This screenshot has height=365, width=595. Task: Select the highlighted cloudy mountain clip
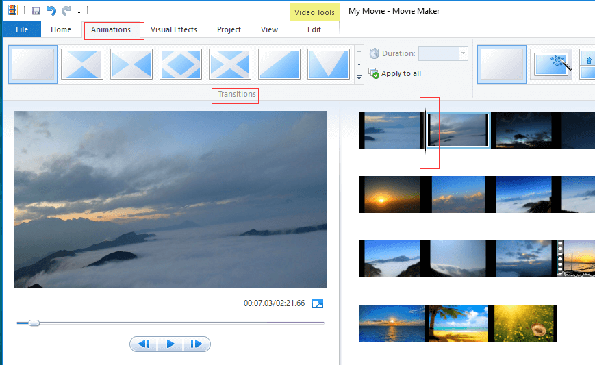[x=458, y=130]
